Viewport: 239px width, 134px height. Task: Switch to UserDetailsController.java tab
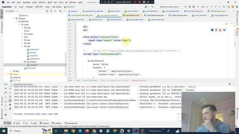click(x=81, y=15)
